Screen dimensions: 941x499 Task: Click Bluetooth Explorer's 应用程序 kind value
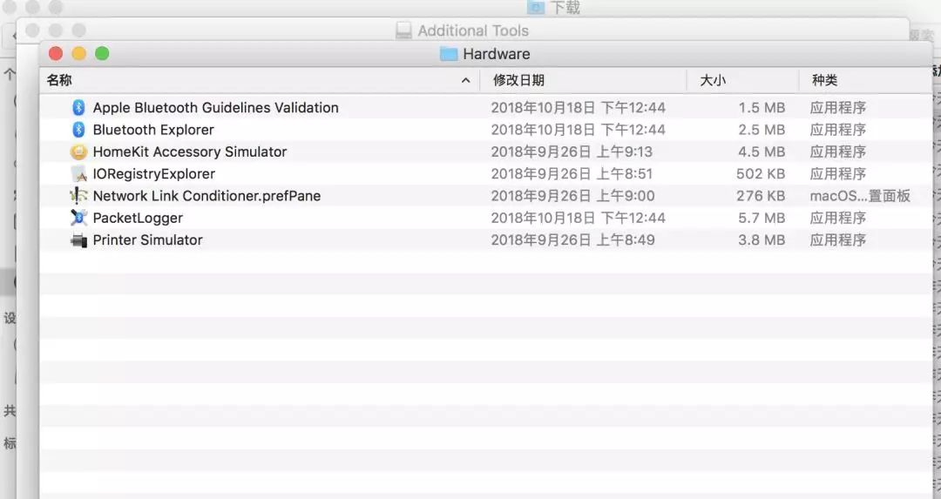click(x=838, y=130)
